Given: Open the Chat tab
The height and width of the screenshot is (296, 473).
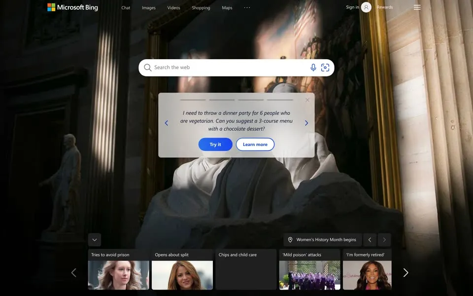Looking at the screenshot, I should (126, 8).
